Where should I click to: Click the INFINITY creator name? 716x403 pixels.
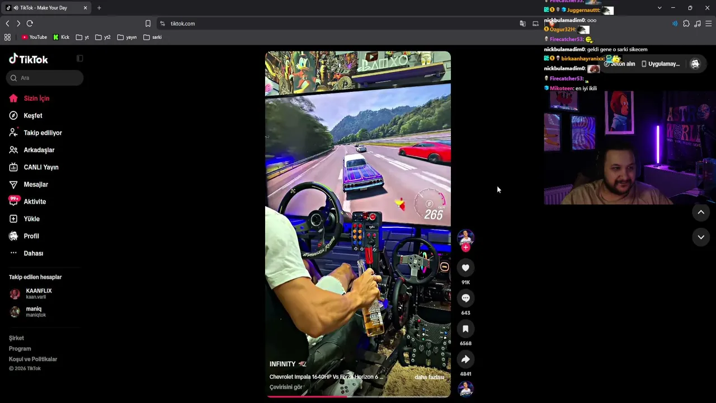point(282,364)
